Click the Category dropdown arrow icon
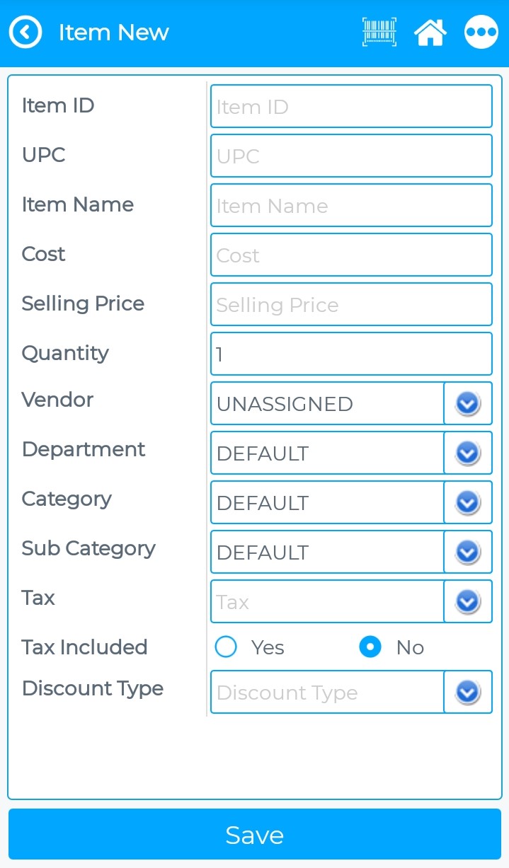Image resolution: width=509 pixels, height=868 pixels. [468, 503]
